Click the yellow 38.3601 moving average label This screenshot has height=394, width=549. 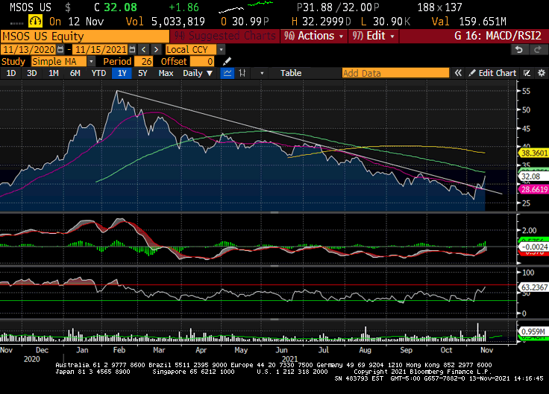pos(533,153)
